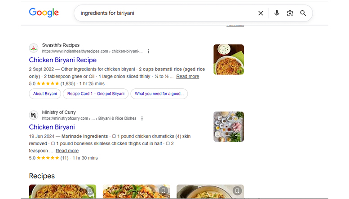
Task: Submit search with magnifying glass icon
Action: (x=303, y=13)
